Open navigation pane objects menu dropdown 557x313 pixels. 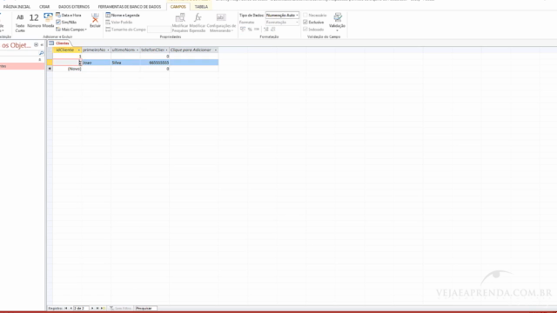point(36,45)
